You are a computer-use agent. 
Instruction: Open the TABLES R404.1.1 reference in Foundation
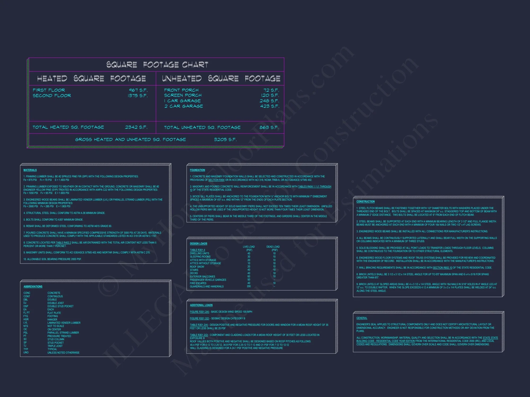point(314,187)
